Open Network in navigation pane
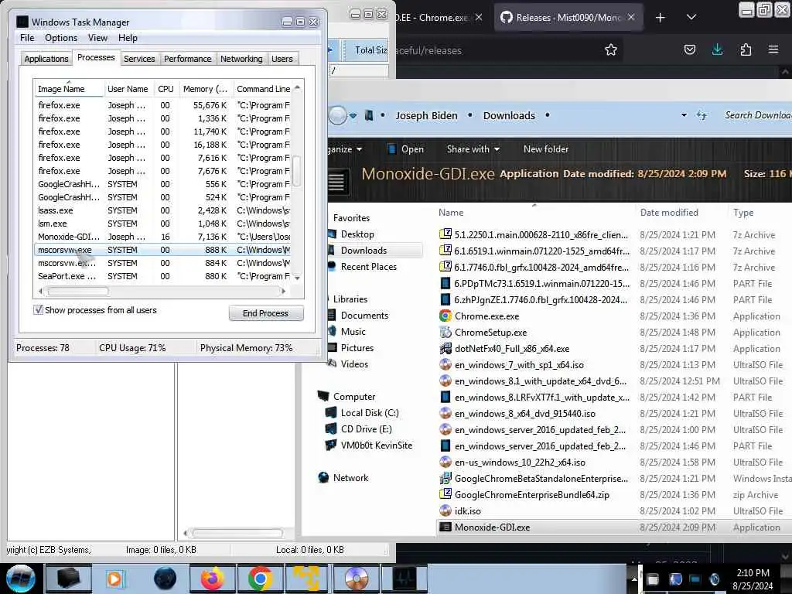 click(350, 478)
